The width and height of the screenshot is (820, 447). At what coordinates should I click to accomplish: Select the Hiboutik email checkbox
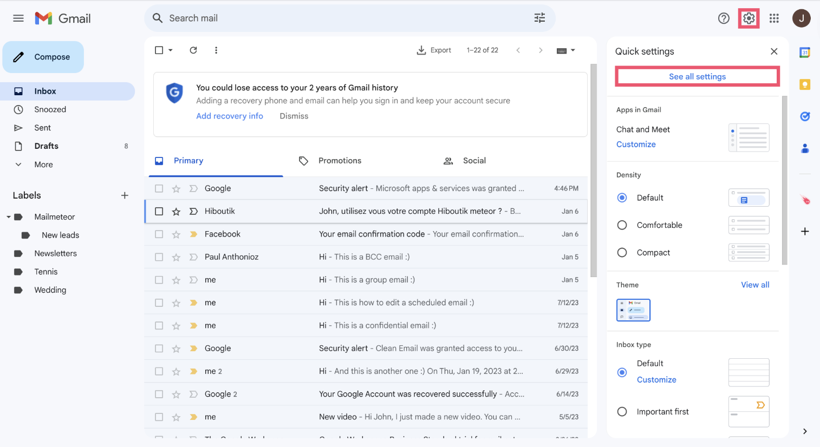click(x=159, y=212)
